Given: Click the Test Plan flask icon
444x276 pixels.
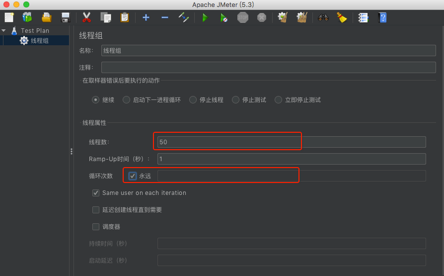Looking at the screenshot, I should (x=14, y=30).
